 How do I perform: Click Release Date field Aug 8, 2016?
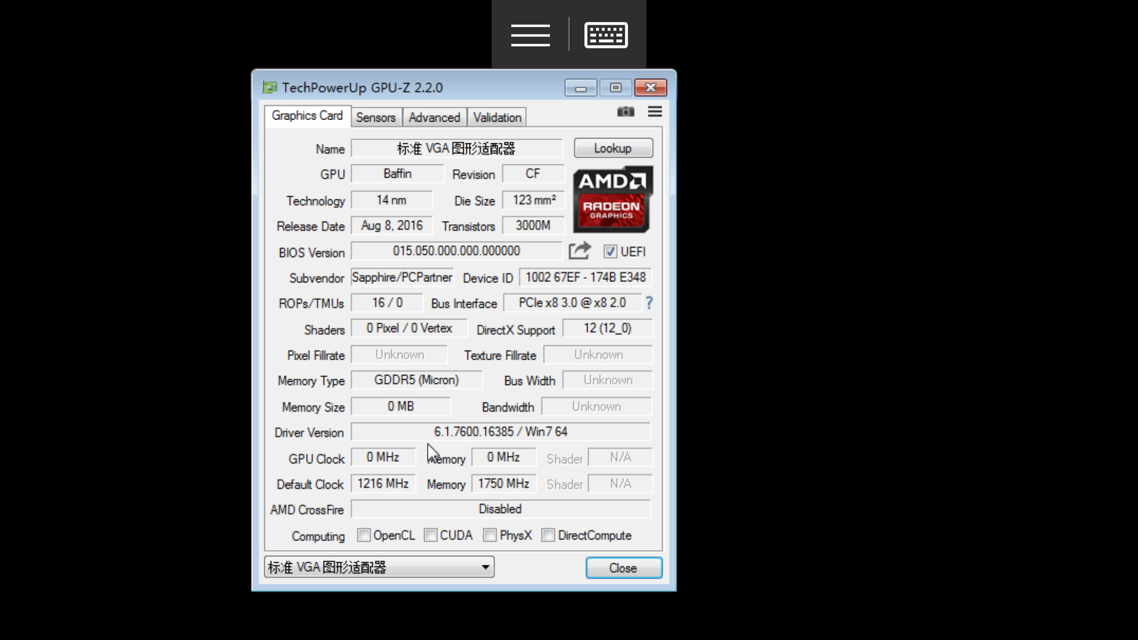[x=392, y=226]
